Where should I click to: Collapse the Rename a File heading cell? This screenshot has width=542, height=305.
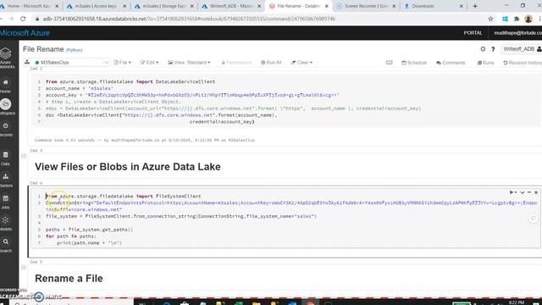click(x=24, y=268)
